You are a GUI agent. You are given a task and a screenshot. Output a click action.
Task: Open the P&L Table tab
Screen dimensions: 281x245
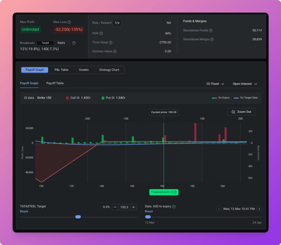click(x=61, y=70)
